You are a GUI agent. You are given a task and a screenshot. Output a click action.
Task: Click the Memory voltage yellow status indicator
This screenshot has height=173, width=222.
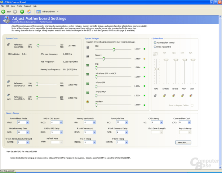click(145, 59)
